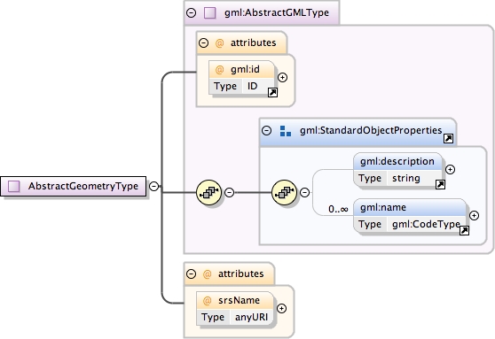Follow reference arrow on gml:id
The width and height of the screenshot is (495, 339).
pos(272,93)
